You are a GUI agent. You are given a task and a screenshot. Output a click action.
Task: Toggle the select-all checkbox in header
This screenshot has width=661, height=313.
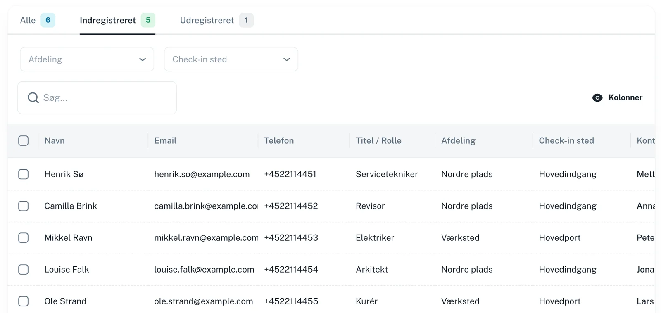pyautogui.click(x=24, y=141)
